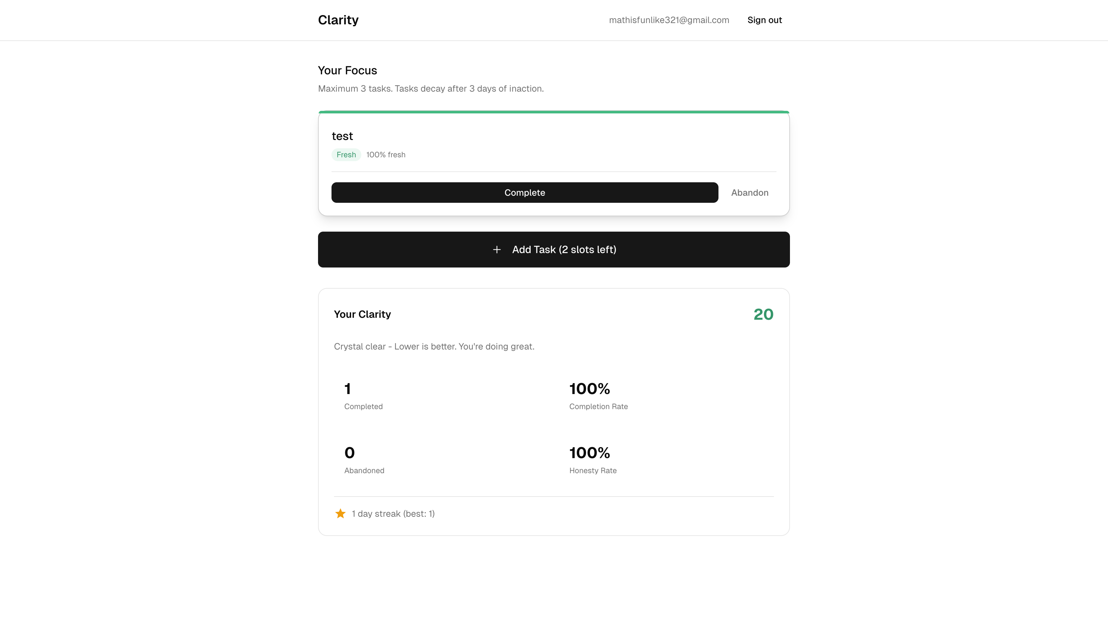The height and width of the screenshot is (642, 1108).
Task: Click the Honesty Rate stat showing 100%
Action: [589, 453]
